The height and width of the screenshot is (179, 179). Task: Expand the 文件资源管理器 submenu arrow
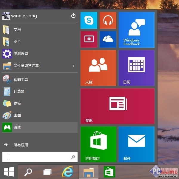pos(73,66)
